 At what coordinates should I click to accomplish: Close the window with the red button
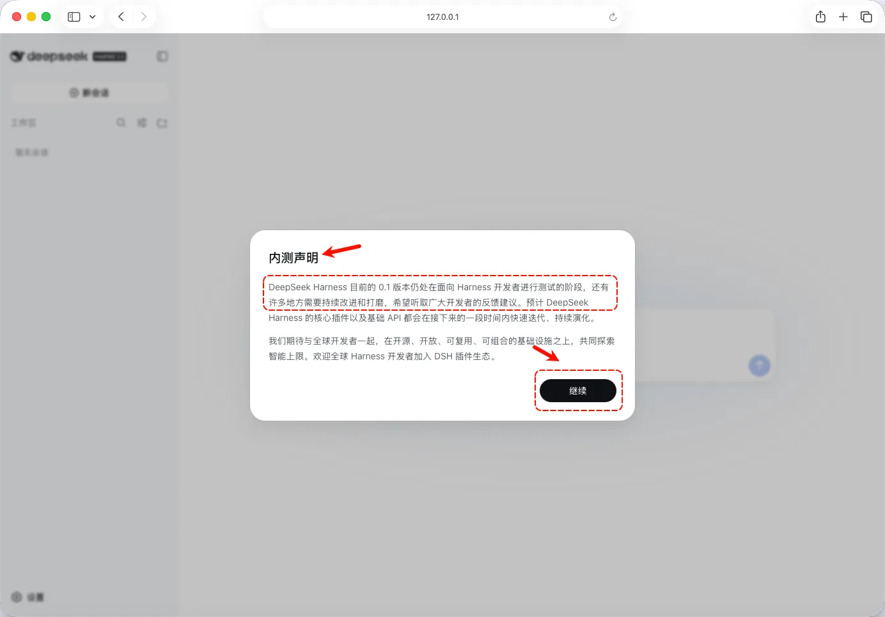point(17,17)
